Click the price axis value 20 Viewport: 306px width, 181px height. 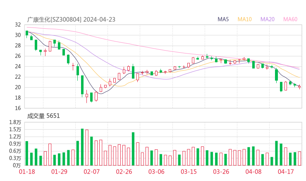[18, 87]
